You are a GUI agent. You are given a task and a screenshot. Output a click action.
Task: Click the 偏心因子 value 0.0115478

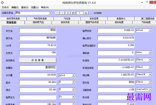click(x=116, y=38)
